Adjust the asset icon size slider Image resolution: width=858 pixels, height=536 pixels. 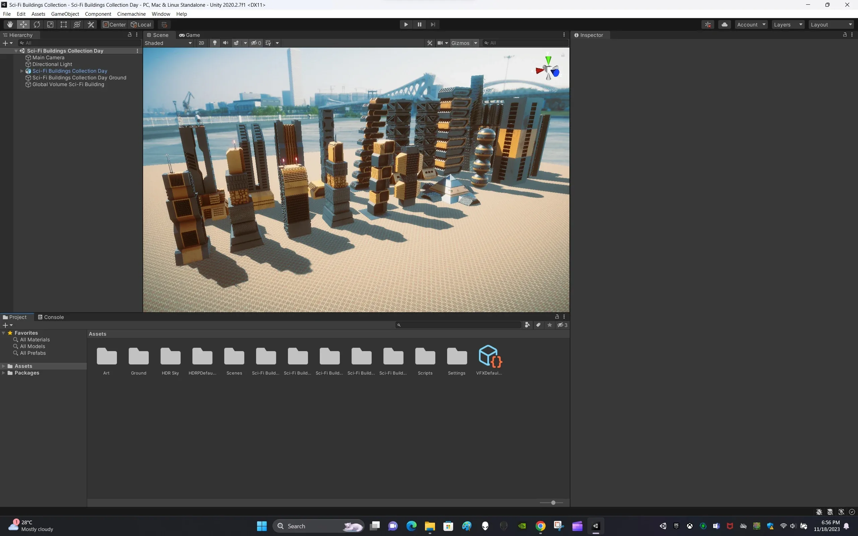553,503
